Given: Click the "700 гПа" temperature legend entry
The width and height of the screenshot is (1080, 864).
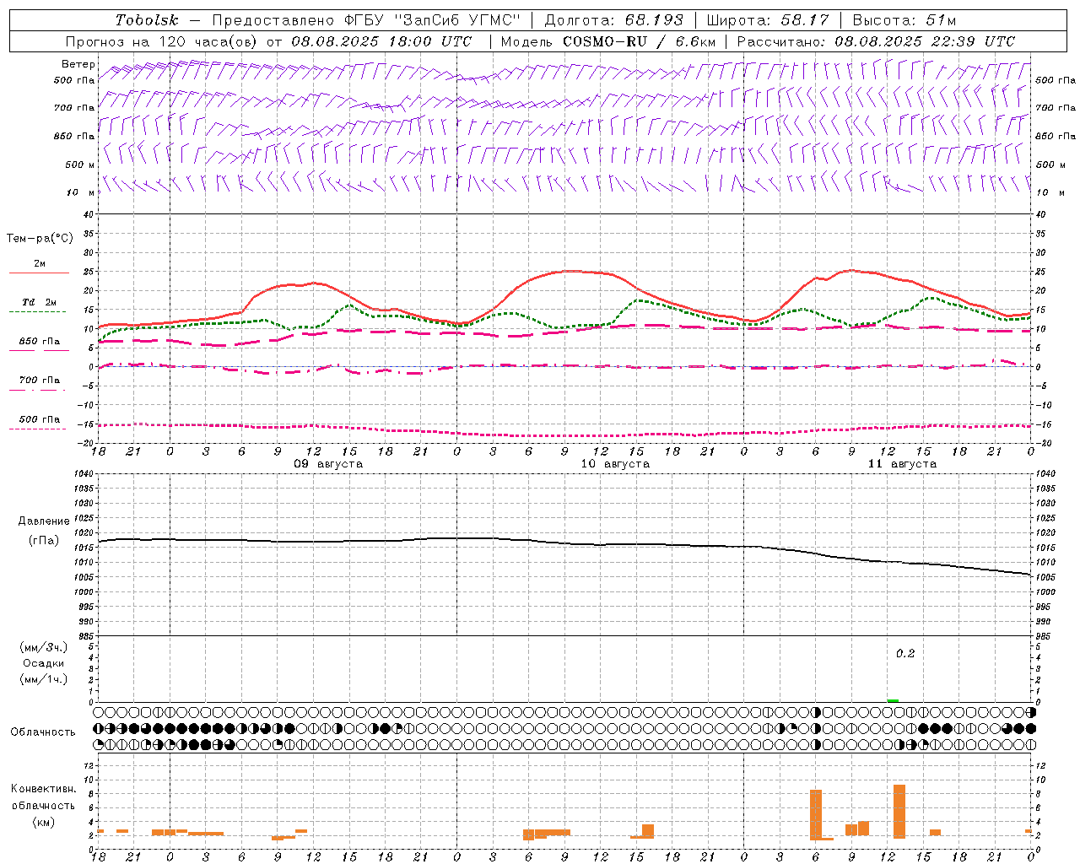Looking at the screenshot, I should (40, 381).
